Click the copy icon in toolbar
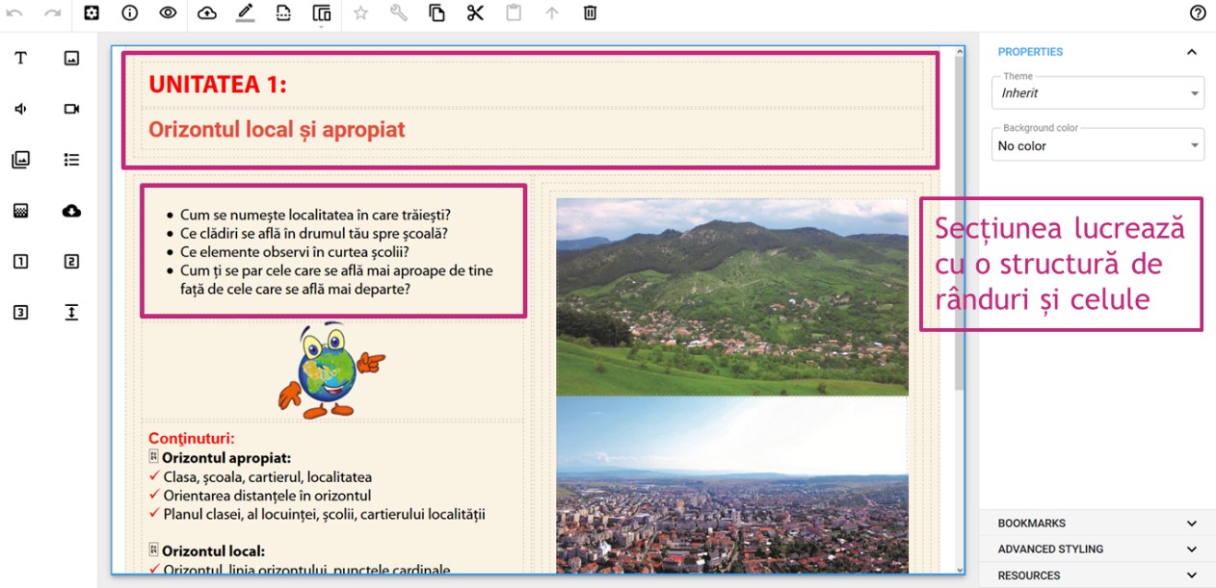This screenshot has height=588, width=1216. tap(436, 13)
